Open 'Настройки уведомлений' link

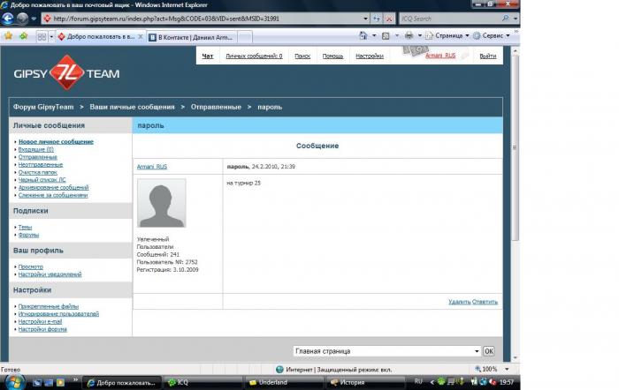pyautogui.click(x=50, y=274)
